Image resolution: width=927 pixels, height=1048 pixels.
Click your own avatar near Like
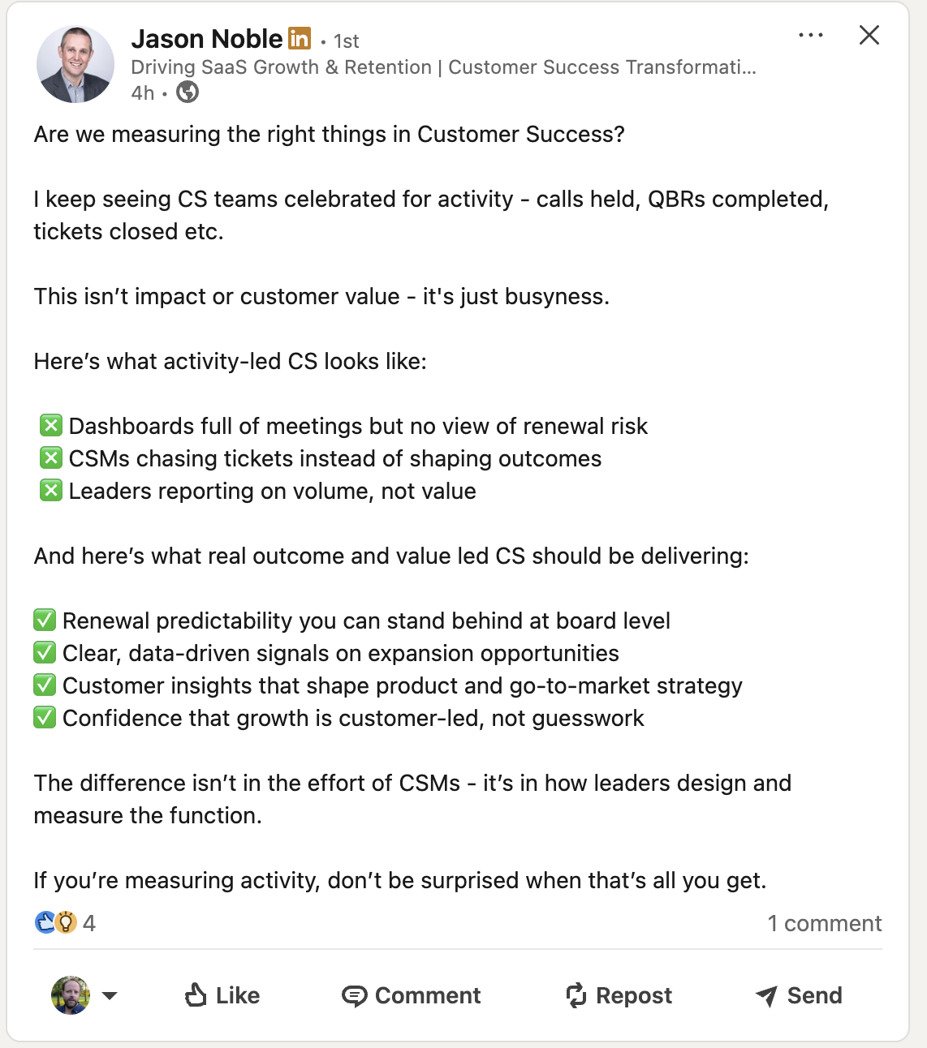coord(71,995)
